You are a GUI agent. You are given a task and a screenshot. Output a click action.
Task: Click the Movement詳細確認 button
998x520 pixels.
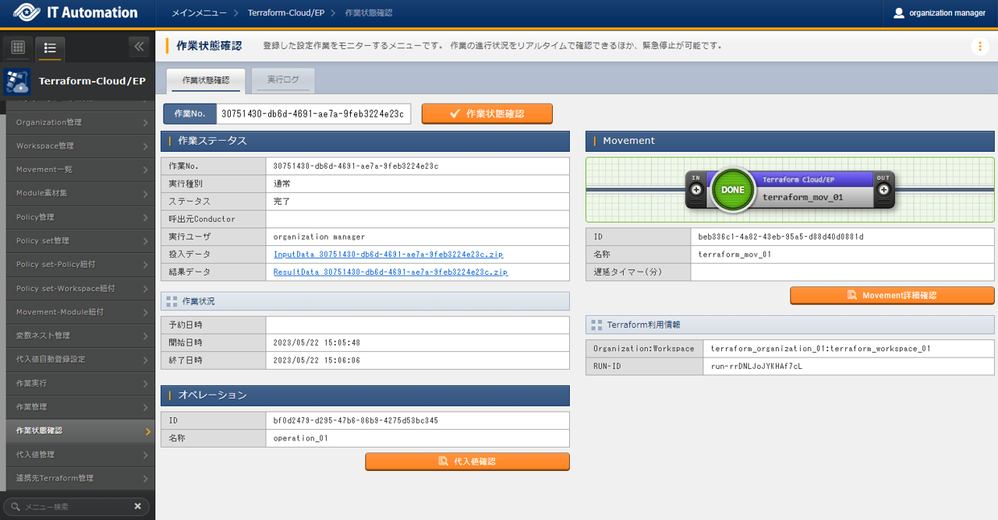(x=892, y=296)
